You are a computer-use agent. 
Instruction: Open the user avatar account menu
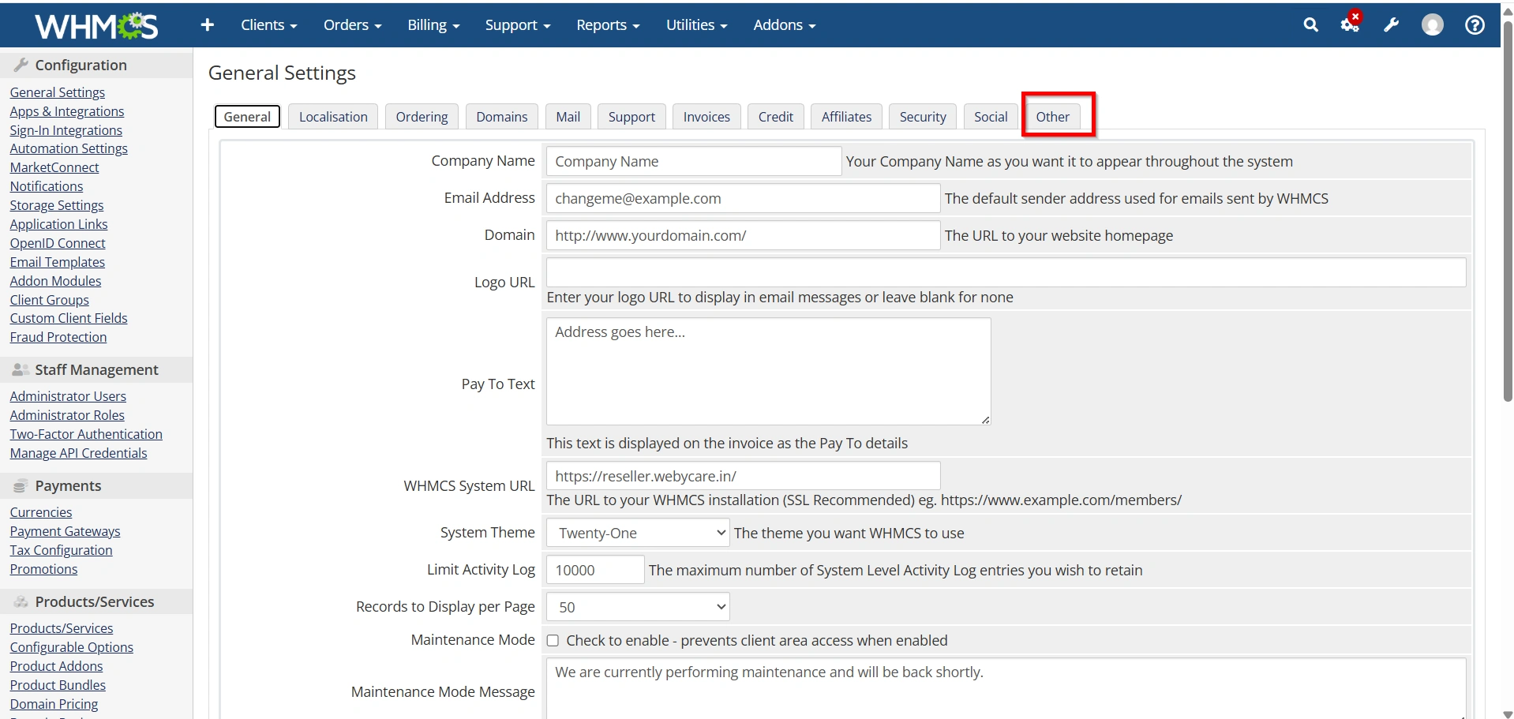(1432, 25)
